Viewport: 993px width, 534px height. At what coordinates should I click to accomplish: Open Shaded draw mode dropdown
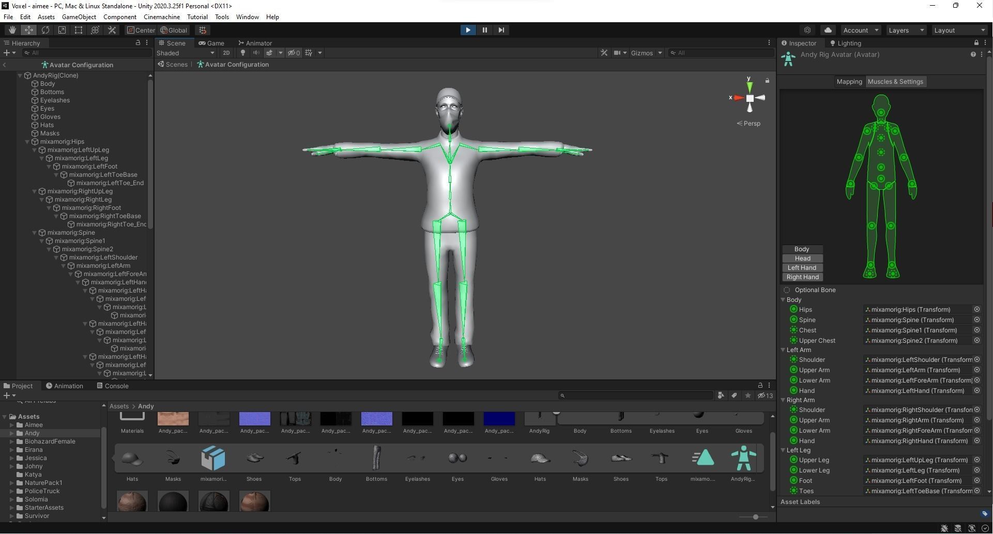point(186,53)
